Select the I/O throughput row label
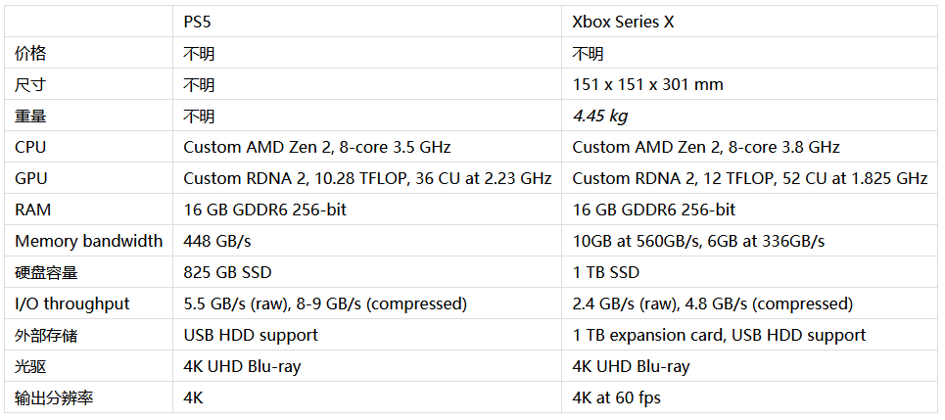 pos(72,303)
